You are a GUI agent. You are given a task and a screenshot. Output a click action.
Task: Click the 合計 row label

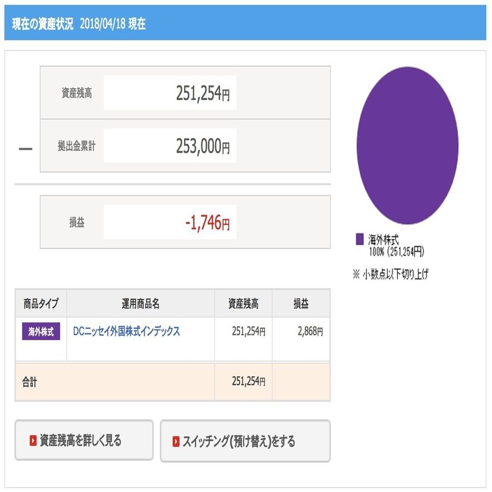[x=30, y=382]
